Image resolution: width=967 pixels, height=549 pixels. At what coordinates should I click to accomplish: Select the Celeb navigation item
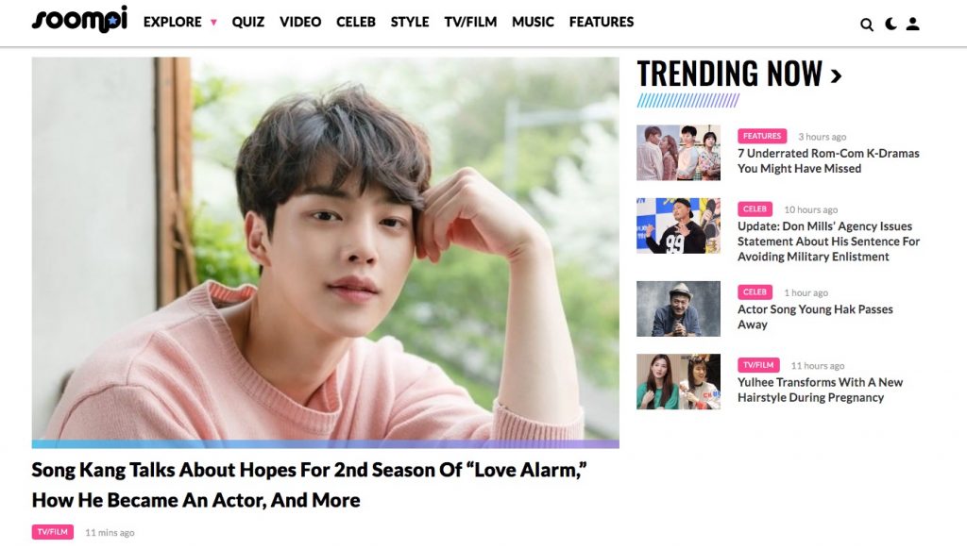(356, 22)
